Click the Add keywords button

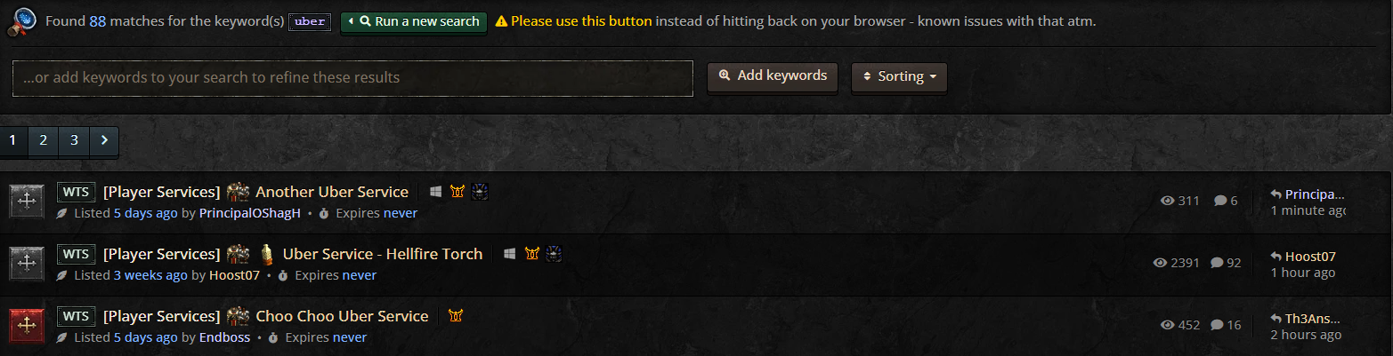coord(773,76)
